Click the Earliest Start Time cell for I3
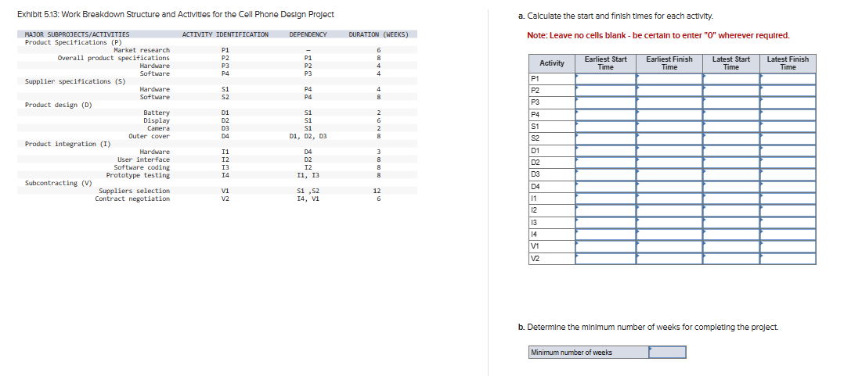The image size is (862, 376). (x=606, y=223)
